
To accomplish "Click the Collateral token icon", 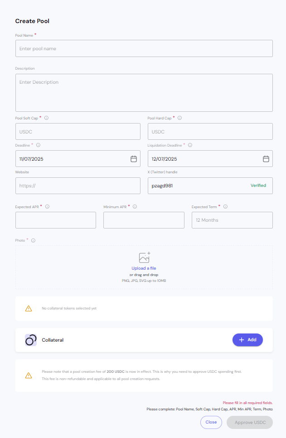I will tap(31, 340).
